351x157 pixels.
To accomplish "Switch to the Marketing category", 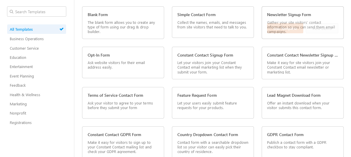I will (x=18, y=104).
